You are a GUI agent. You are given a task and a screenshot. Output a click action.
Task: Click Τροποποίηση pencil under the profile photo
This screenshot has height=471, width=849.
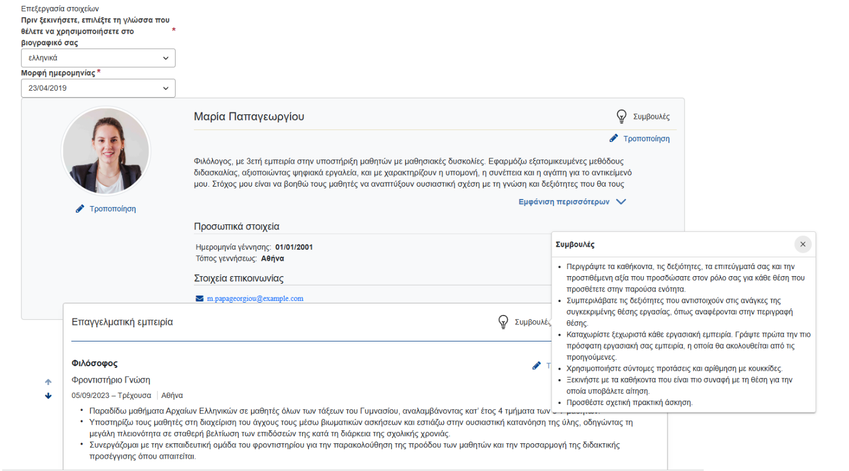pyautogui.click(x=106, y=208)
